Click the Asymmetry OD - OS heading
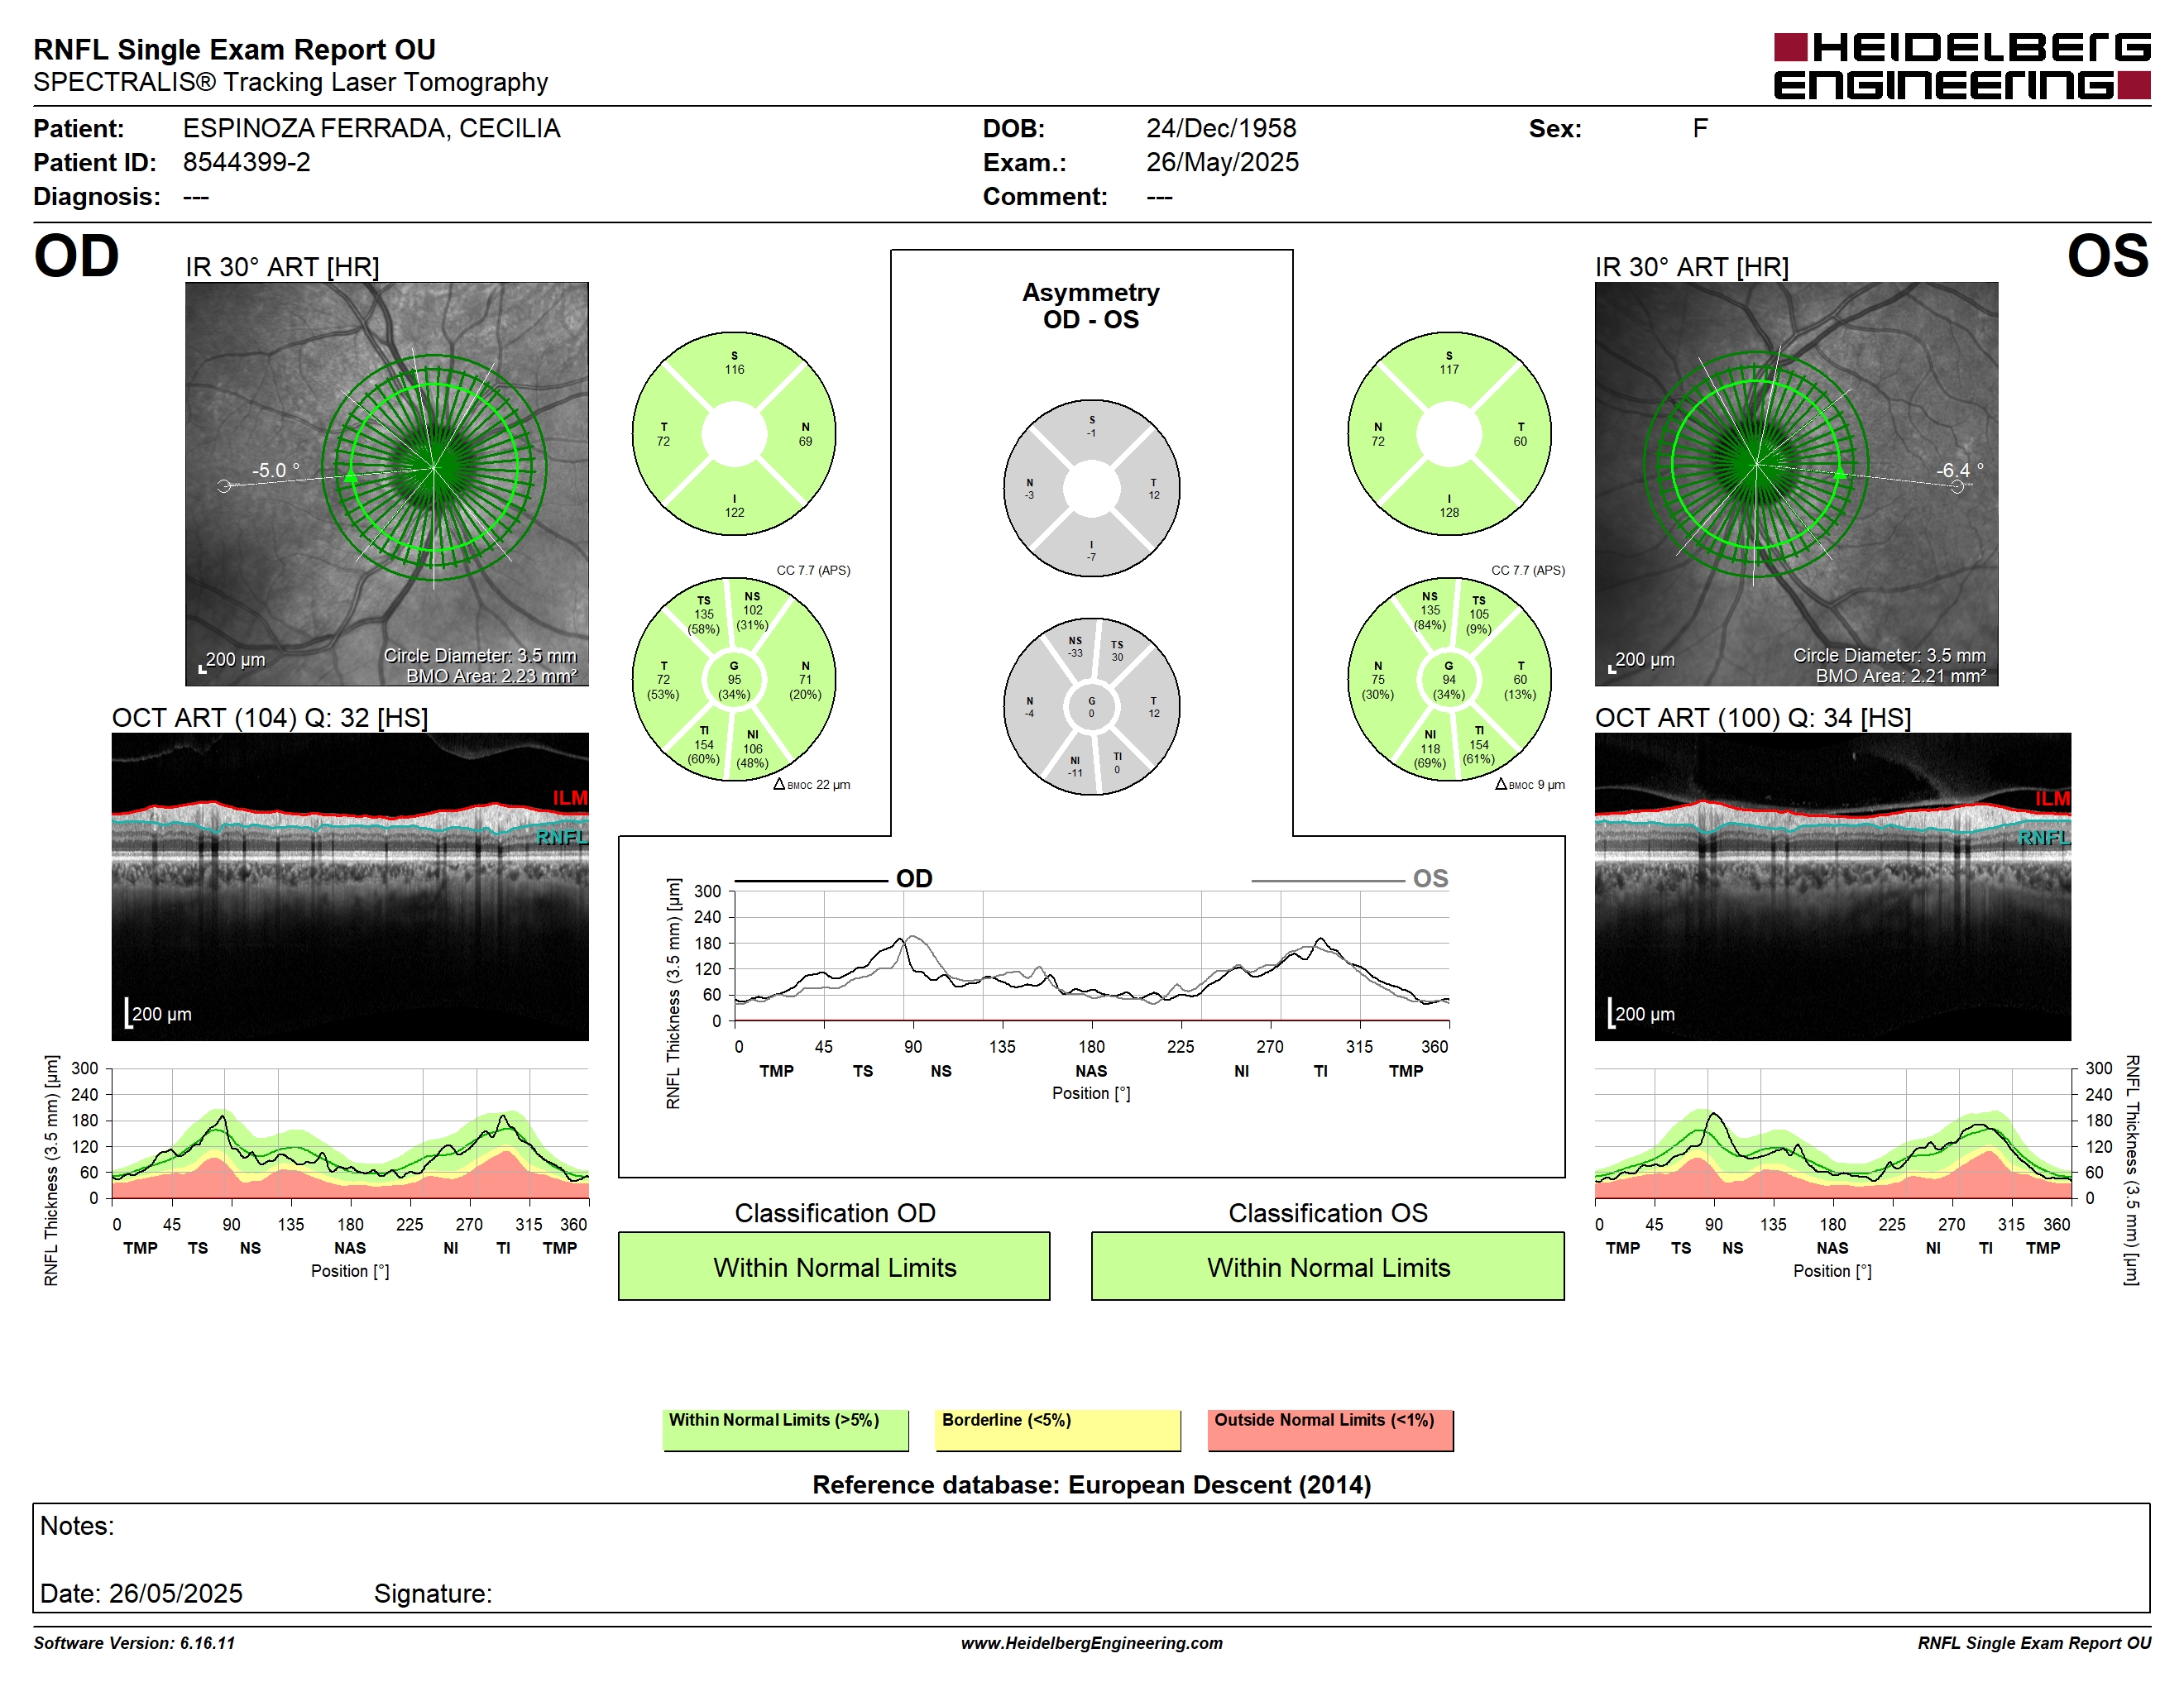Image resolution: width=2184 pixels, height=1687 pixels. pyautogui.click(x=1091, y=306)
